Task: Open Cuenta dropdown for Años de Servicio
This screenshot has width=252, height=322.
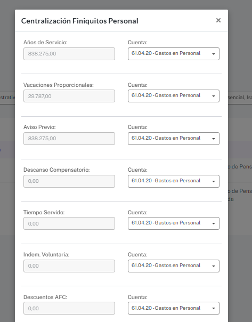Action: (x=174, y=54)
